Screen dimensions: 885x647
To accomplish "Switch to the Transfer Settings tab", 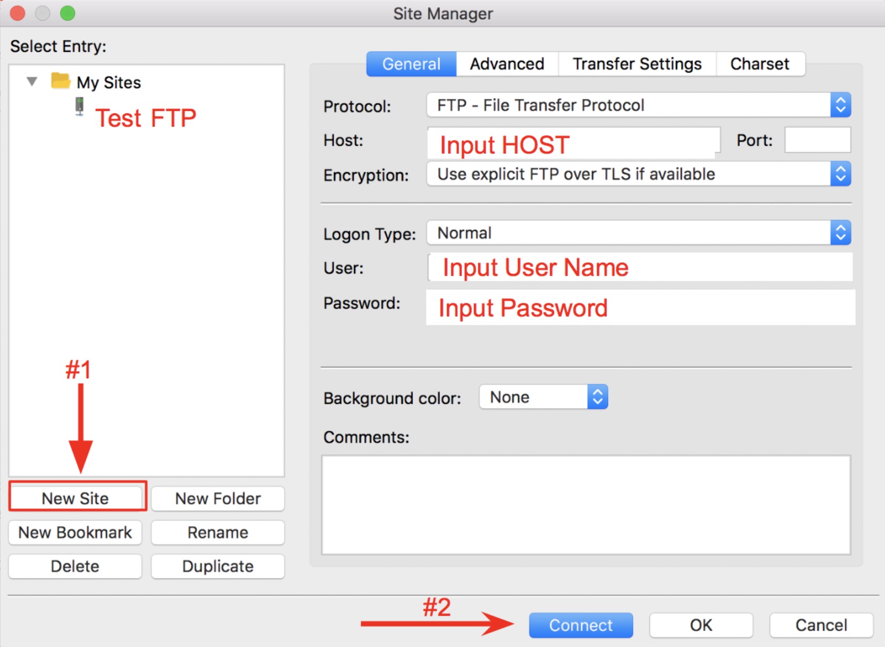I will pyautogui.click(x=637, y=64).
